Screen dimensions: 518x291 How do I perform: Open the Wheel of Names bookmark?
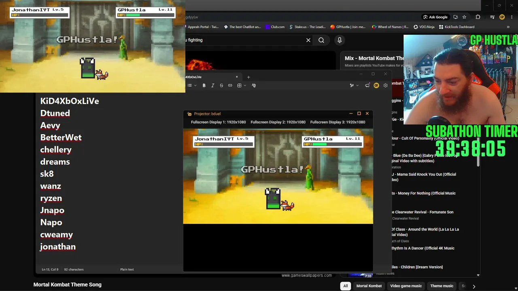tap(390, 27)
